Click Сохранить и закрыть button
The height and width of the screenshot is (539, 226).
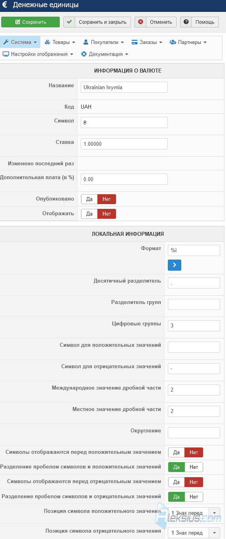97,22
